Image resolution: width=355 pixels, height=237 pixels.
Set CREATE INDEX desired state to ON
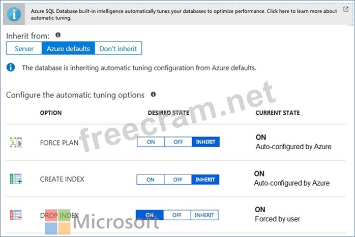[151, 180]
